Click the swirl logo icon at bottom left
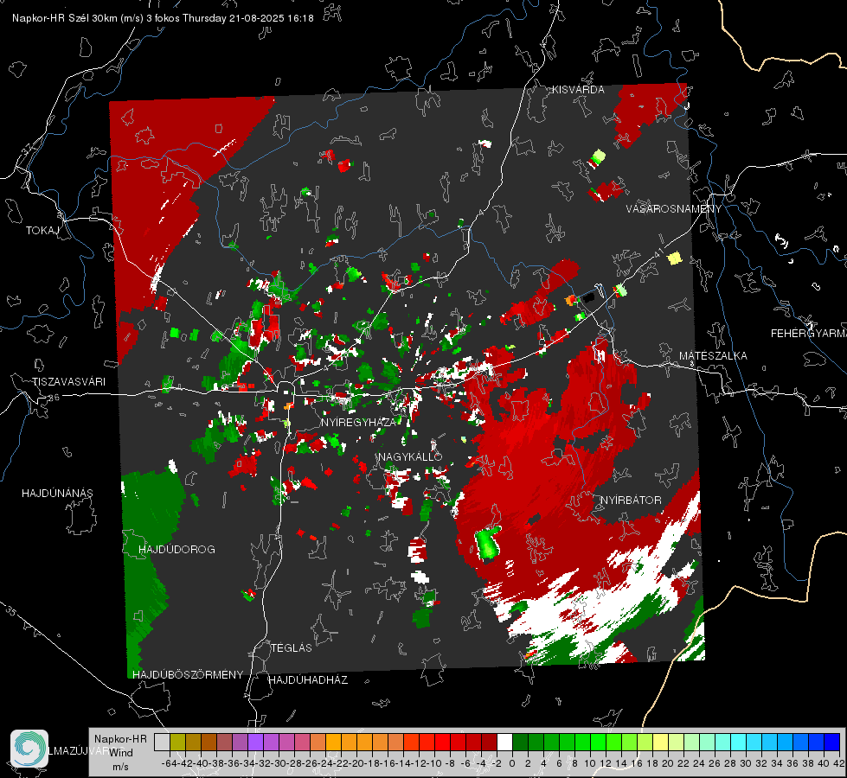The image size is (847, 778). (29, 749)
